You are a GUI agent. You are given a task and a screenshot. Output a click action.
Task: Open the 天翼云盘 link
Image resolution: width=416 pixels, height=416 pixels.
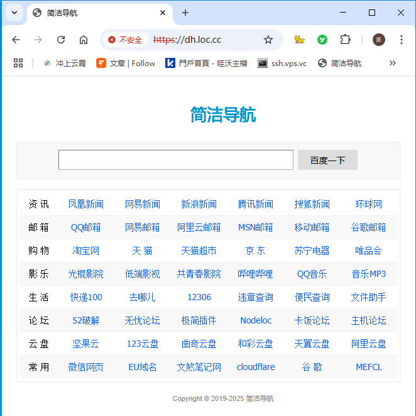312,344
